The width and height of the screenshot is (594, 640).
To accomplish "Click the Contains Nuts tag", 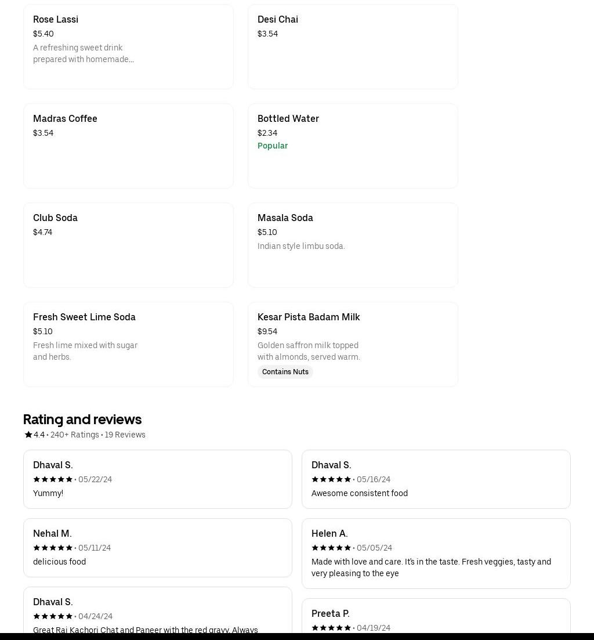I will point(285,372).
